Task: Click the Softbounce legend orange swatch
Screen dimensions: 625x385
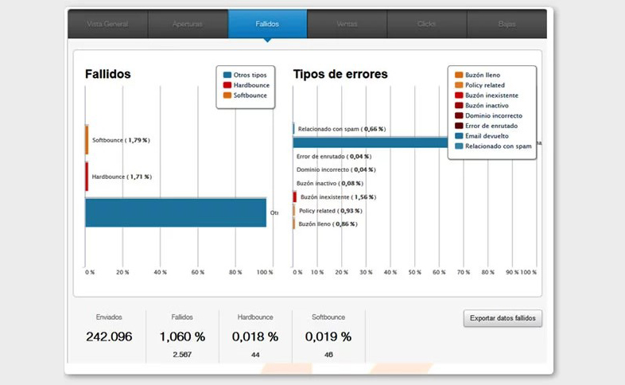Action: point(227,95)
